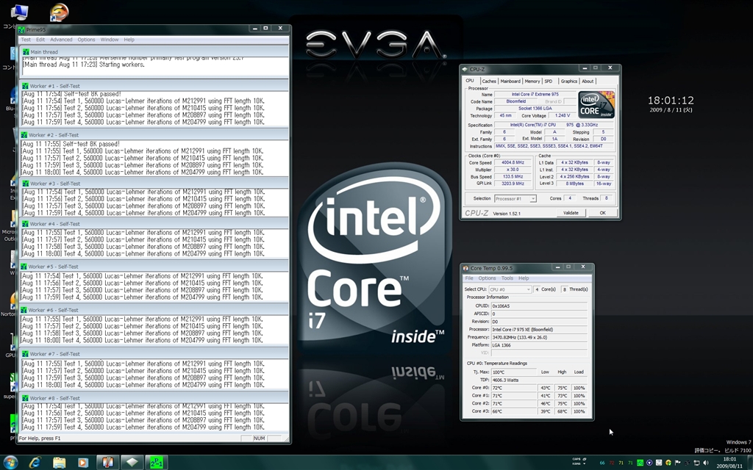Select the Worker #5 Self-Test title bar
This screenshot has width=753, height=470.
coord(154,266)
